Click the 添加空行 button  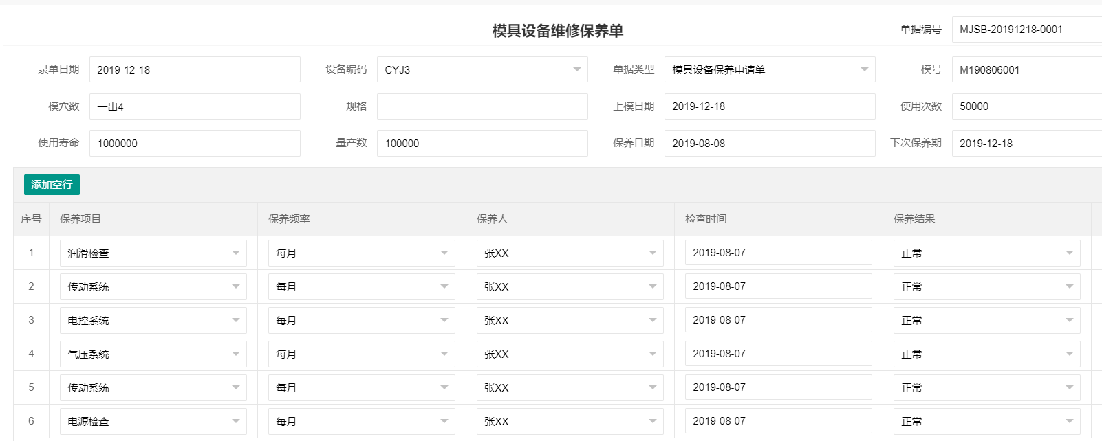52,185
